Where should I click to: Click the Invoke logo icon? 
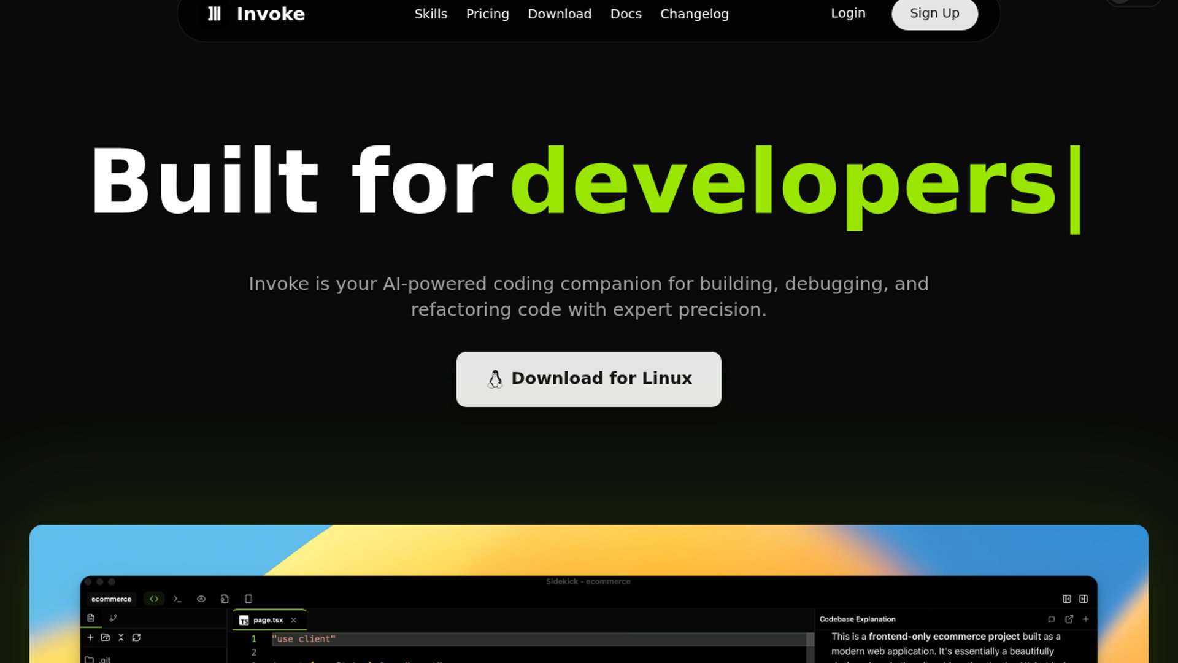214,14
